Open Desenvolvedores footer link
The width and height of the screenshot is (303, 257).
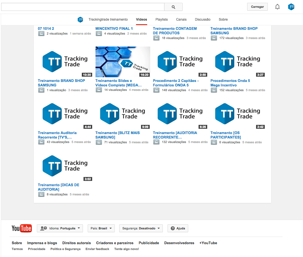(x=179, y=243)
